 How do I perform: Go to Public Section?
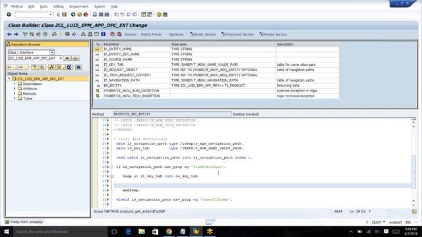point(203,34)
